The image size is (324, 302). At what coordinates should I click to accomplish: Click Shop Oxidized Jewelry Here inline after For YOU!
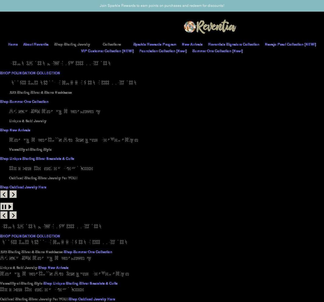pyautogui.click(x=92, y=299)
